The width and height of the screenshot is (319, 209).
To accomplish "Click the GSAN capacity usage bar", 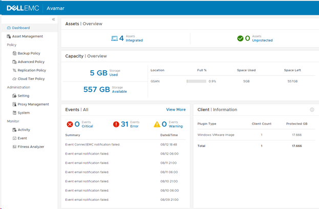I will pyautogui.click(x=196, y=81).
